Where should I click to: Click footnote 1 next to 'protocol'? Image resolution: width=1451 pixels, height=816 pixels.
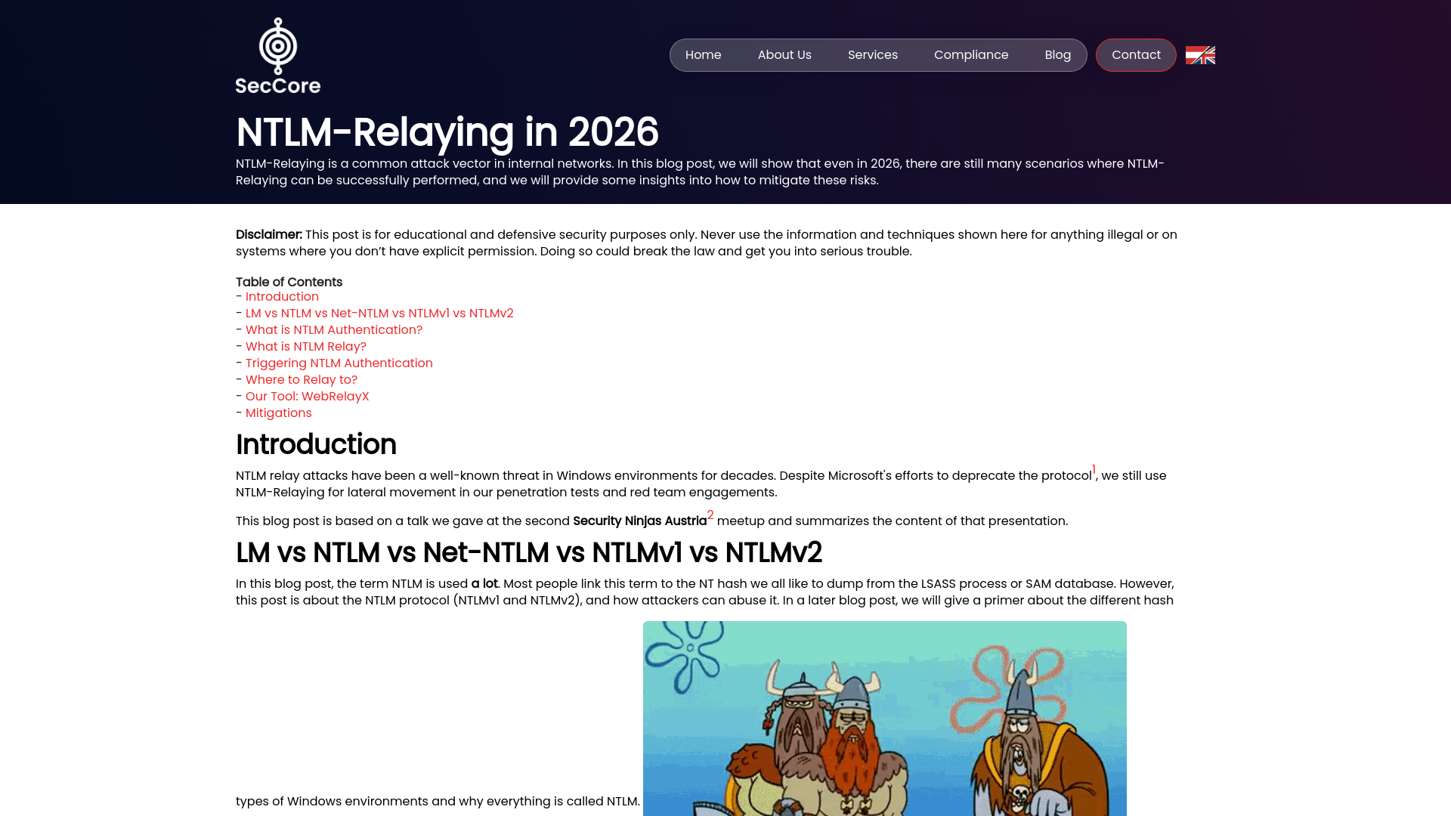pyautogui.click(x=1093, y=469)
